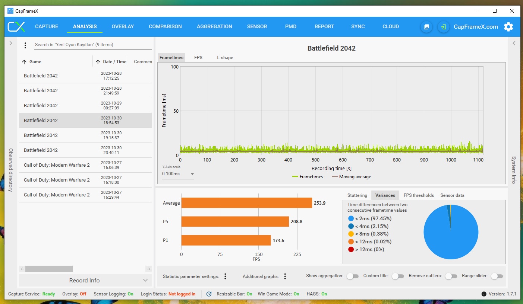Click the Comment column header
The image size is (523, 304).
point(143,62)
